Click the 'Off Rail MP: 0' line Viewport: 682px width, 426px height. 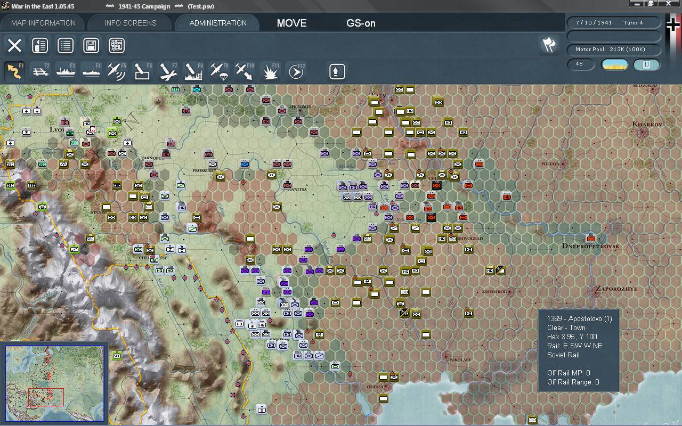(569, 373)
